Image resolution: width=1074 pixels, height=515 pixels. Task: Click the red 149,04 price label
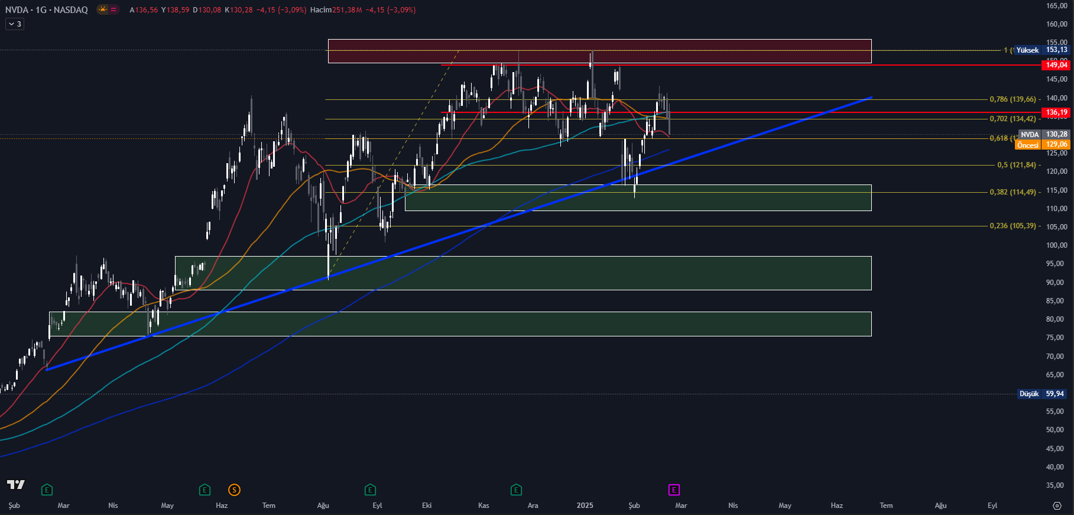(1056, 65)
